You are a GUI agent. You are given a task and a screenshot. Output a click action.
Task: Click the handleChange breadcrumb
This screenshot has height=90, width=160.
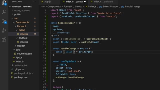click(132, 7)
